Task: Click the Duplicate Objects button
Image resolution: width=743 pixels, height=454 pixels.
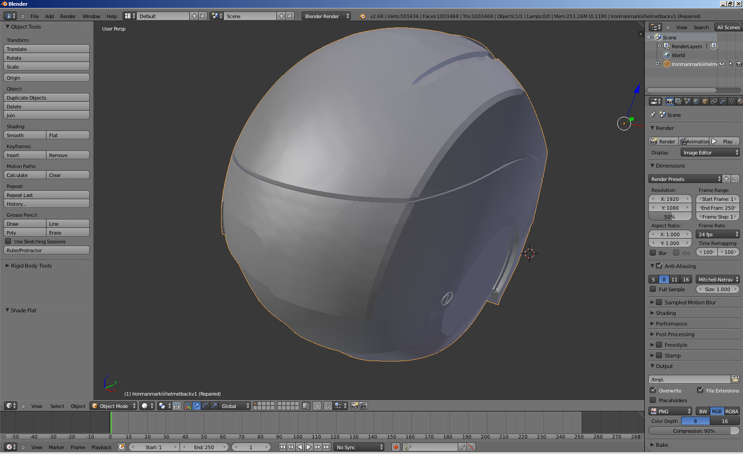Action: 46,97
